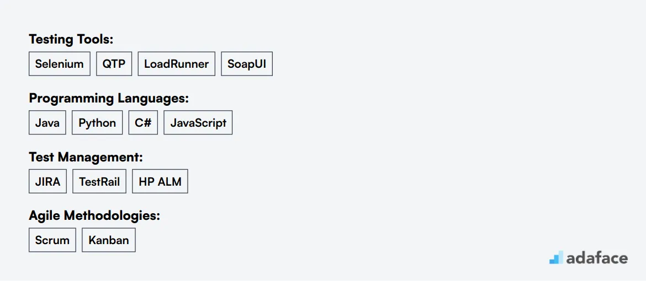
Task: Select the JIRA tag
Action: pyautogui.click(x=48, y=181)
